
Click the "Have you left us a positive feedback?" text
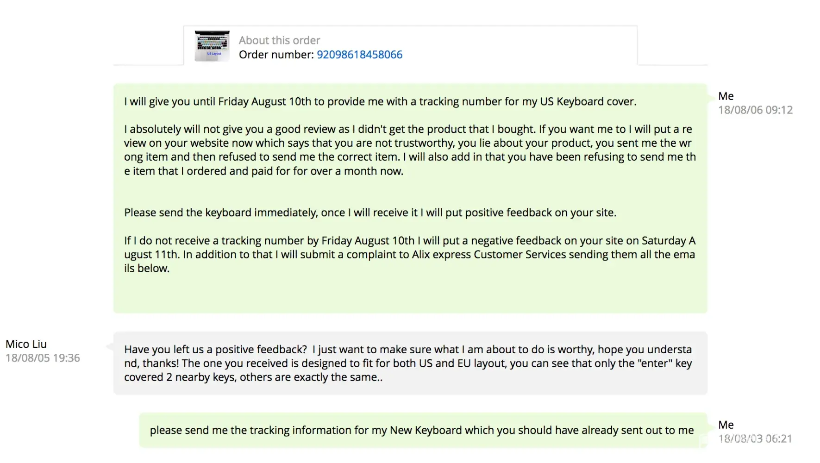click(215, 350)
